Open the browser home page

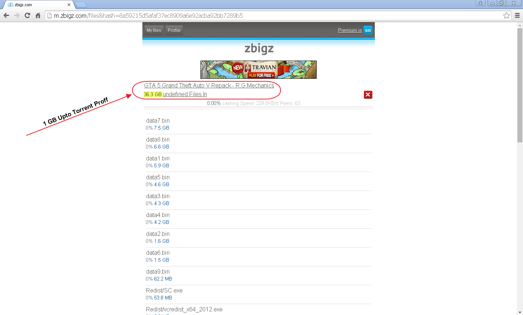click(x=38, y=16)
